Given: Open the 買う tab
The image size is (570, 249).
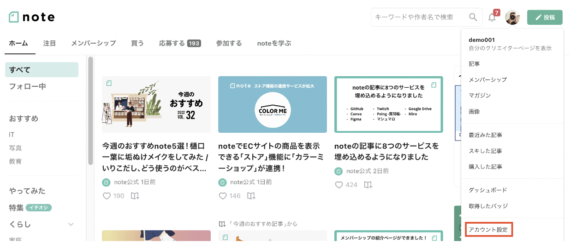Looking at the screenshot, I should (x=137, y=43).
